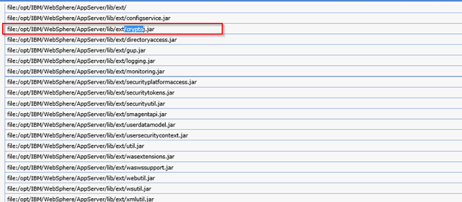Select the util.jar row
Viewport: 462px width, 202px height.
coord(233,146)
